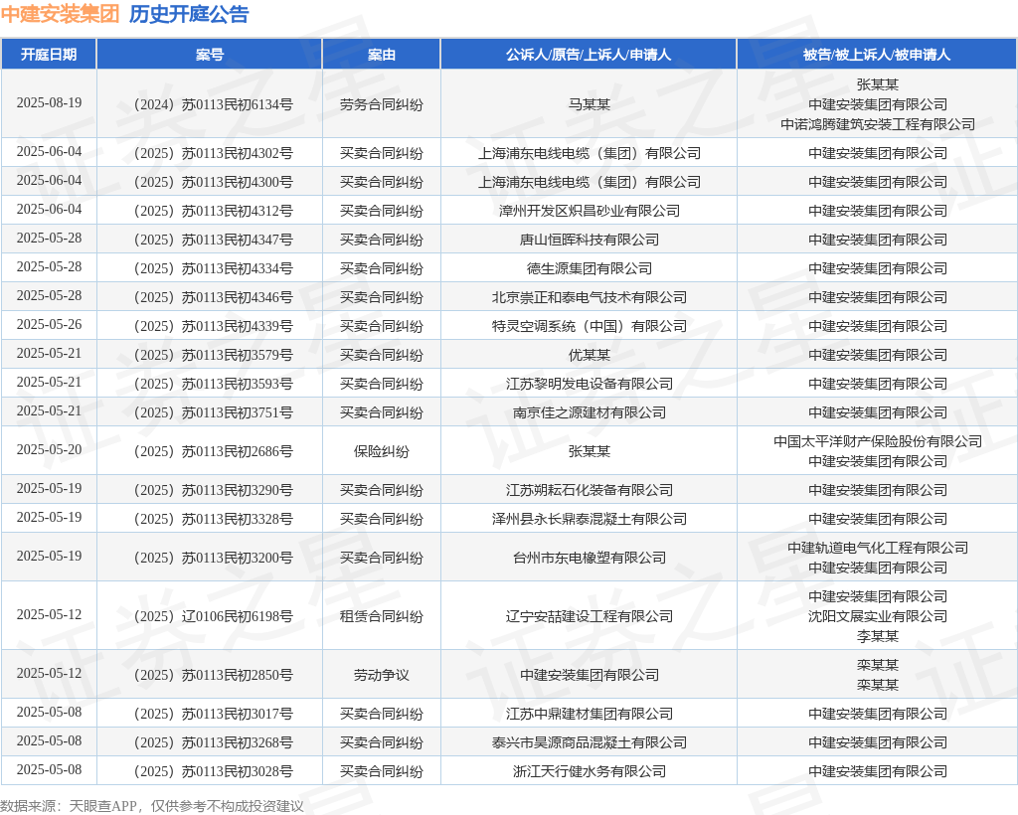Select date cell 2025-05-26
The image size is (1018, 815).
(49, 324)
